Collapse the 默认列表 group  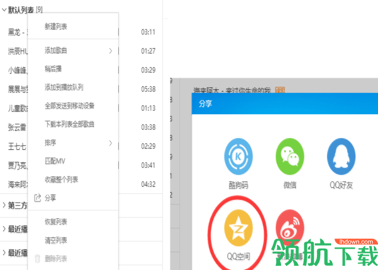(x=4, y=10)
